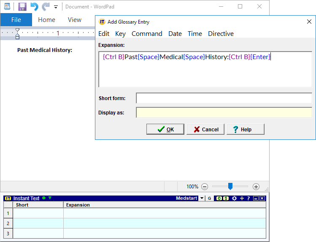This screenshot has height=242, width=316.
Task: Click the question mark help icon in Instant Text
Action: [x=248, y=198]
